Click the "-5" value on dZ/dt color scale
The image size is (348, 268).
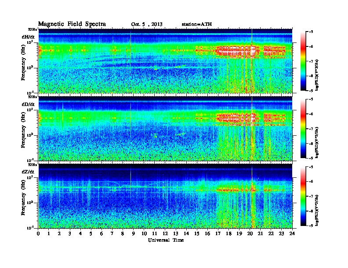click(x=311, y=167)
